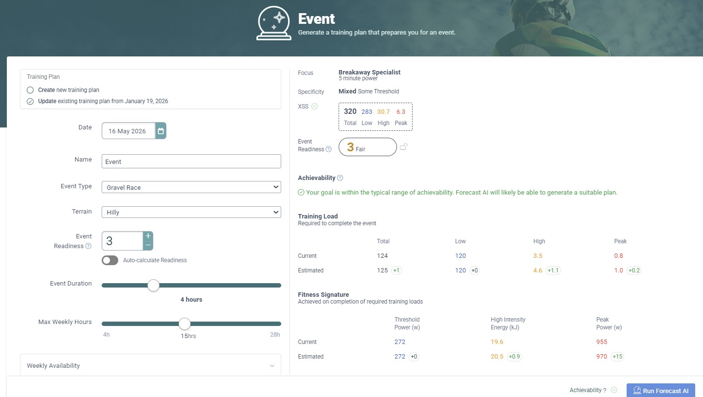Click the event Name text field
The width and height of the screenshot is (703, 397).
(191, 162)
